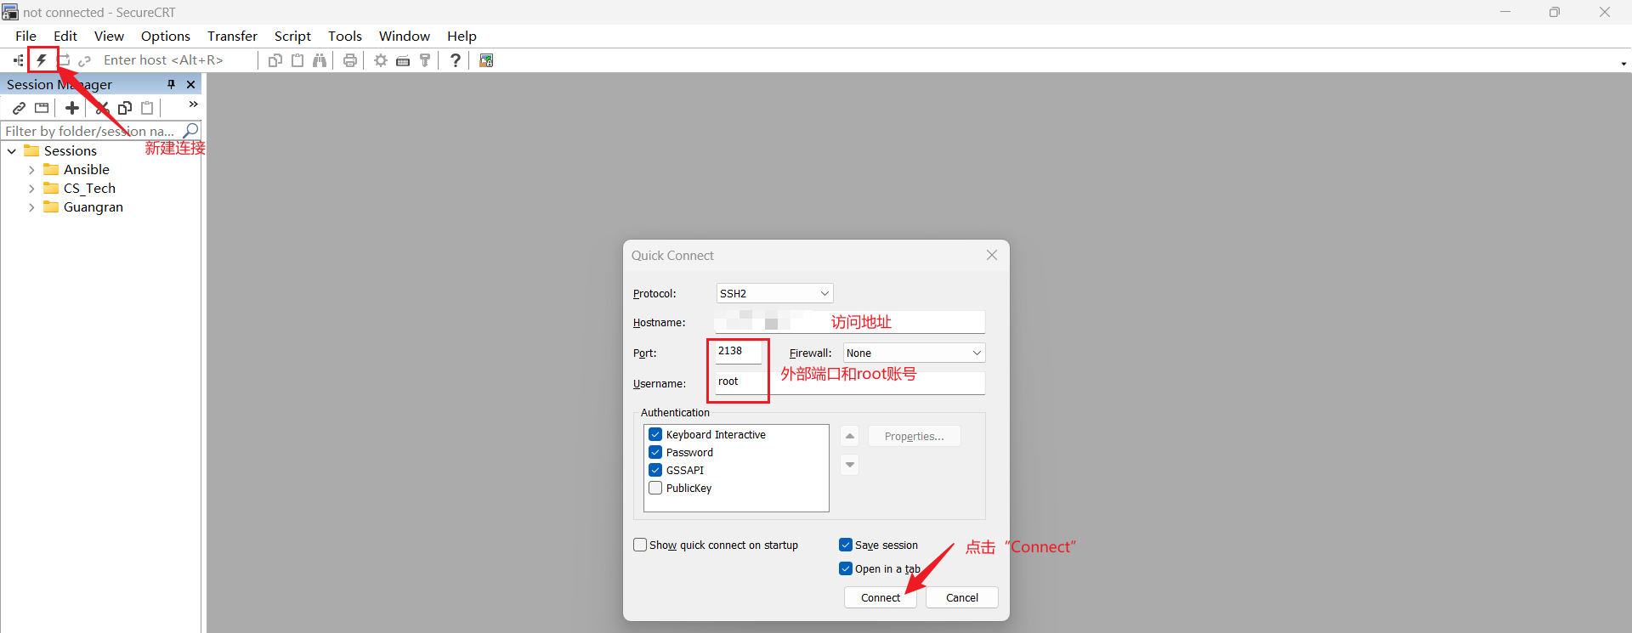Launch Quick Connect lightning bolt icon
Screen dimensions: 1632x633
[x=42, y=60]
